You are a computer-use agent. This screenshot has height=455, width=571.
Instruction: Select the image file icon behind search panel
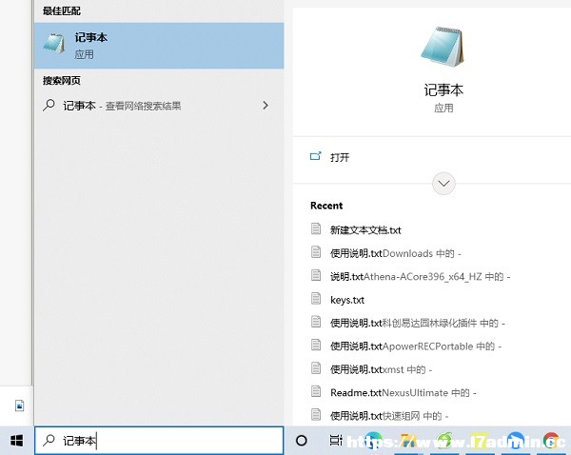[20, 406]
